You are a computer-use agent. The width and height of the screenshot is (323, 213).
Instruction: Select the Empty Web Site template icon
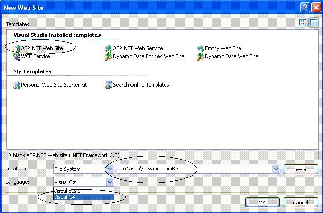click(200, 49)
